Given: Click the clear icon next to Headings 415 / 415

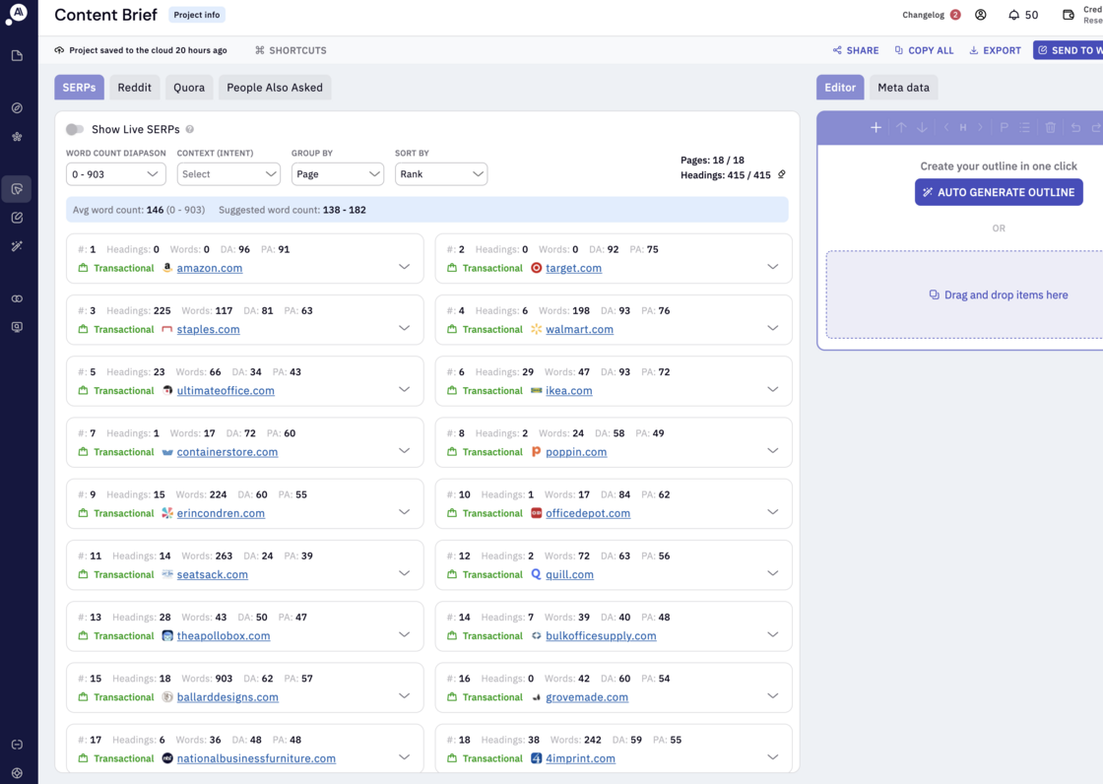Looking at the screenshot, I should coord(782,173).
